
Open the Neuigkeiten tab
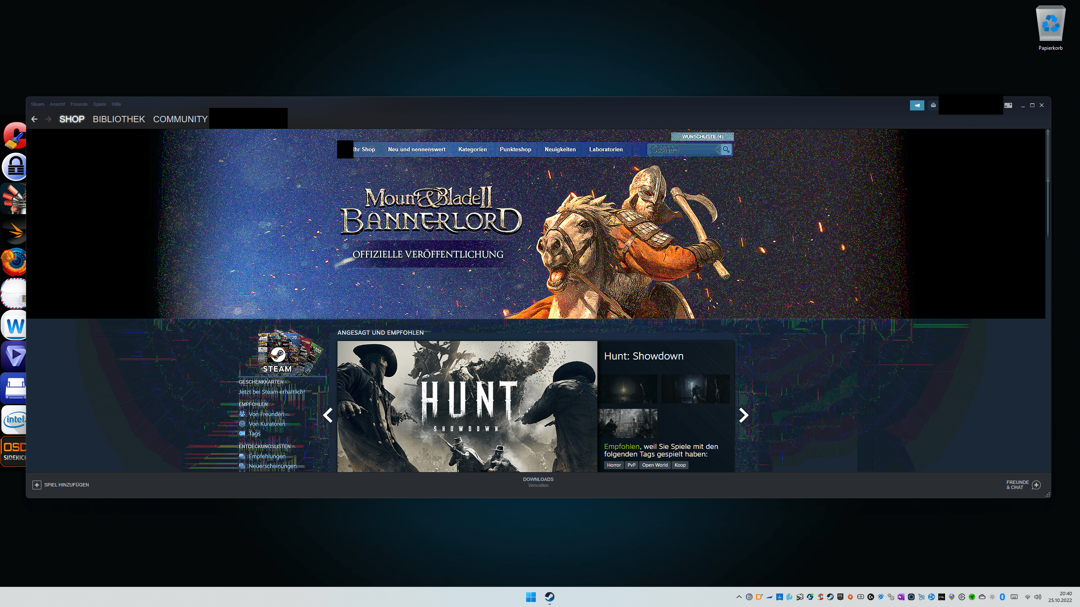coord(560,149)
